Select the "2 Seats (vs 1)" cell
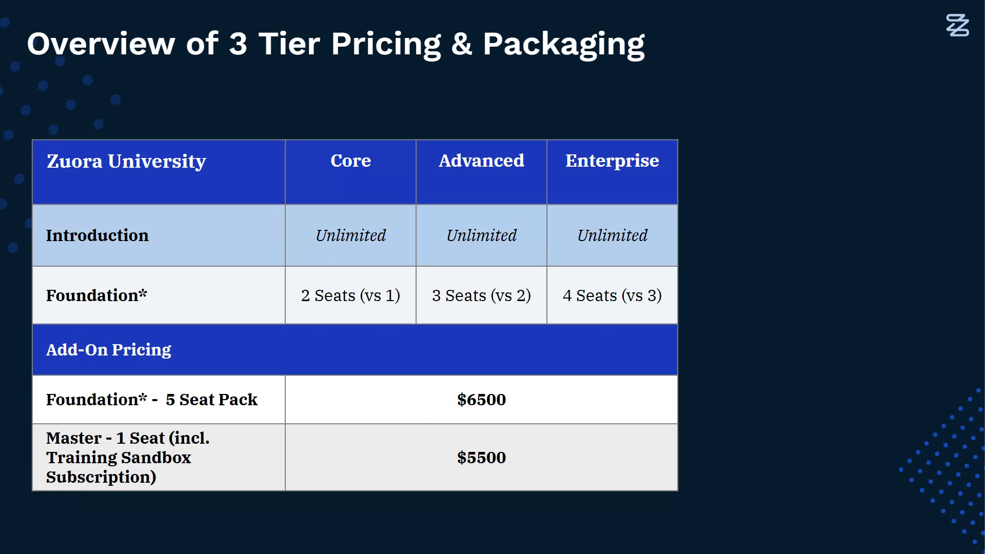Screen dimensions: 985x554 (x=350, y=295)
